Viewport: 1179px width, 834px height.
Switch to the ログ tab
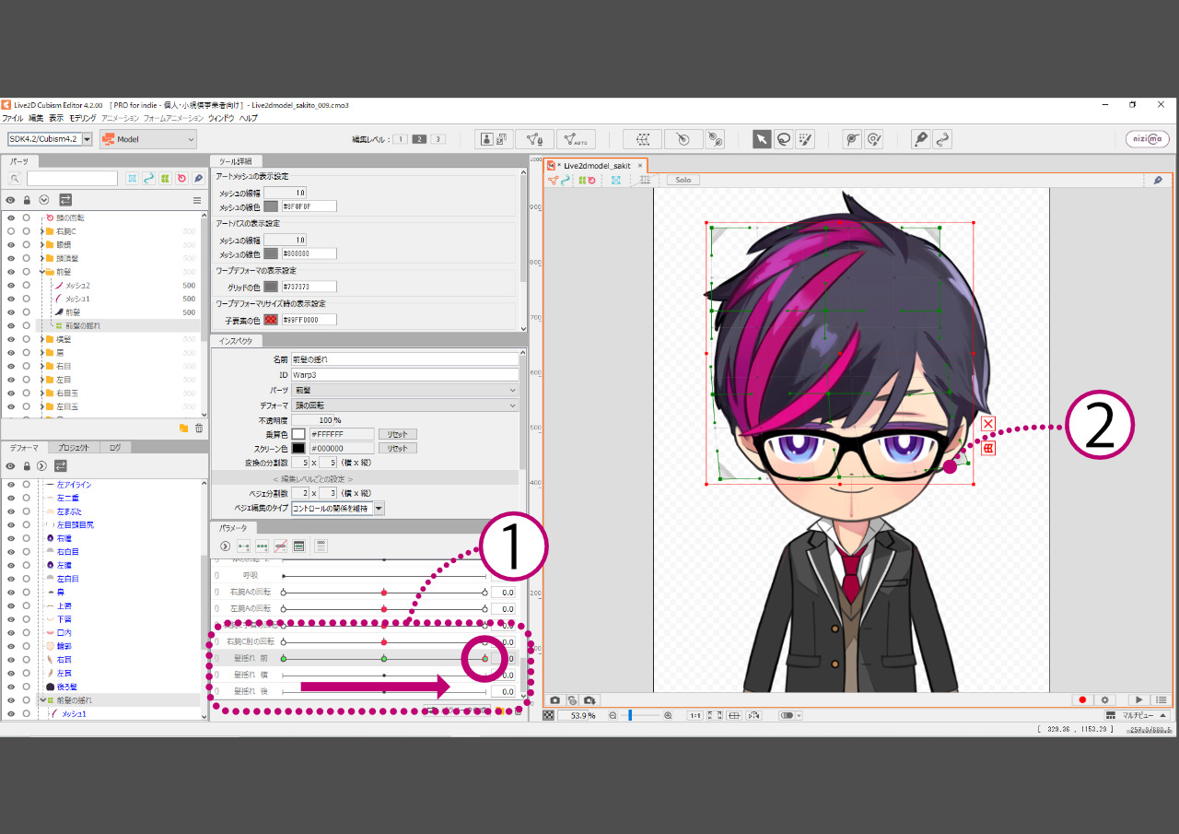point(115,447)
